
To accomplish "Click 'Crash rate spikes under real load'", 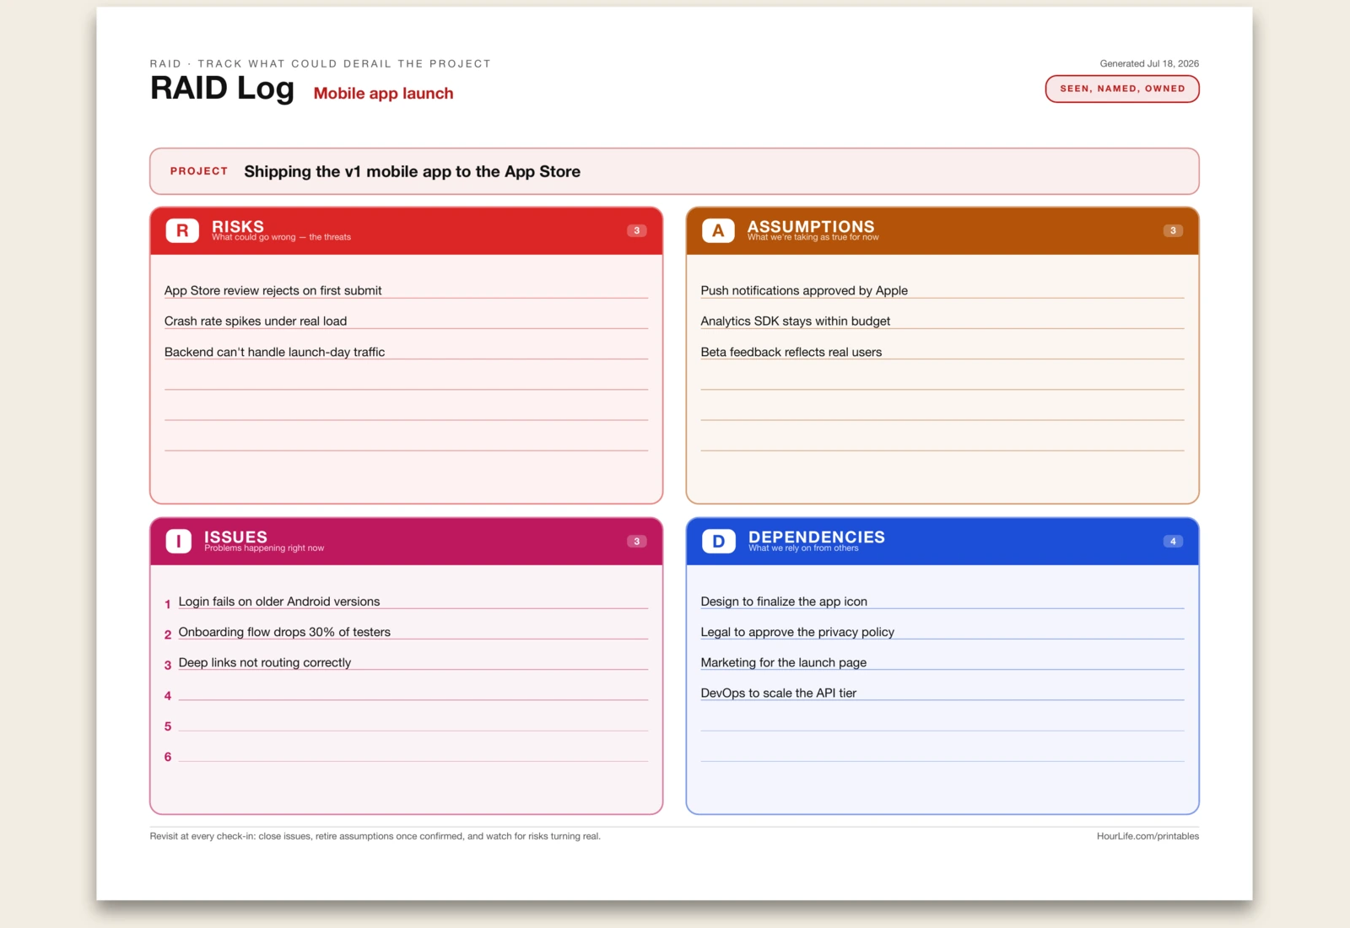I will [x=256, y=321].
